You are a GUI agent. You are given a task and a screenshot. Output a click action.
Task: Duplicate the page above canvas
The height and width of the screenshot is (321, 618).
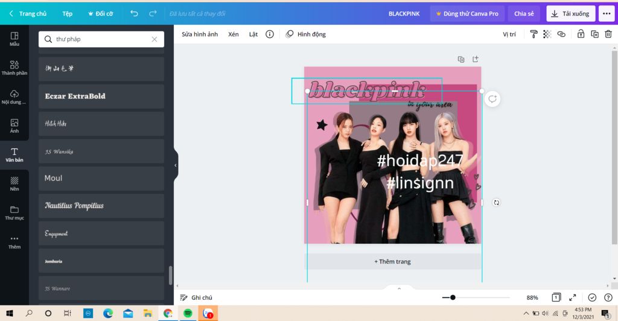point(460,59)
